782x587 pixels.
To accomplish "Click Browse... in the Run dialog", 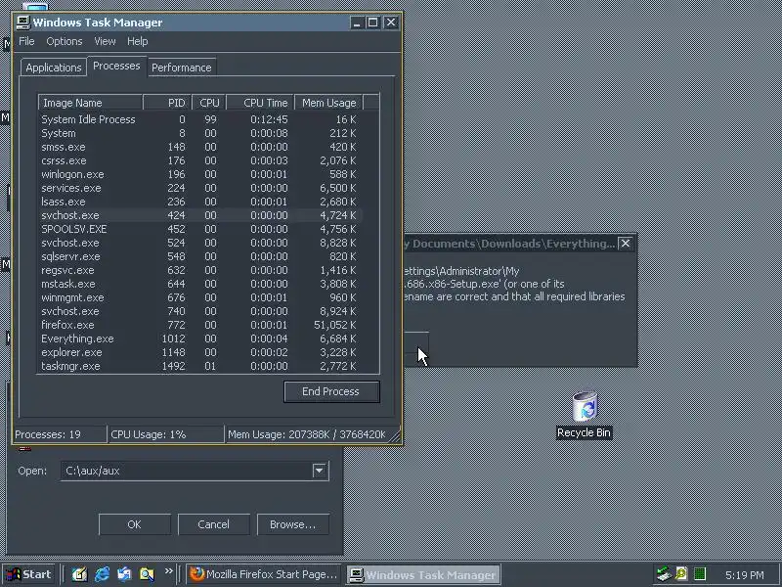I will [292, 524].
